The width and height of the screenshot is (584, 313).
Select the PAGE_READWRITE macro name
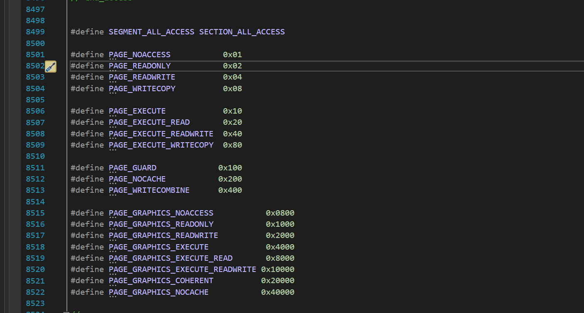[142, 77]
